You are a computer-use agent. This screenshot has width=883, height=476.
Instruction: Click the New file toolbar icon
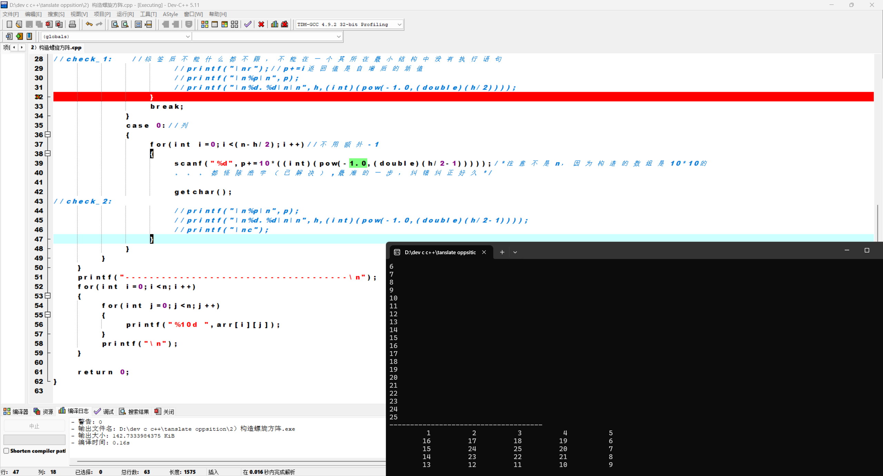[9, 24]
